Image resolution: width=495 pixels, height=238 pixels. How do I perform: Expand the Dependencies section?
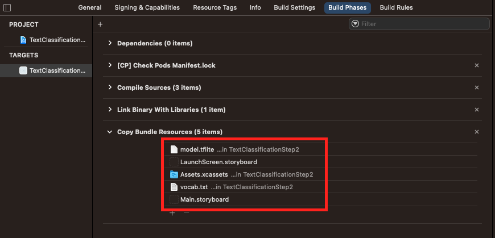pyautogui.click(x=110, y=43)
